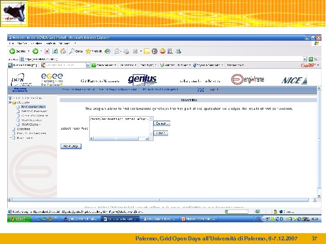The image size is (326, 244).
Task: Click the round grey toolbar icon
Action: pos(154,51)
